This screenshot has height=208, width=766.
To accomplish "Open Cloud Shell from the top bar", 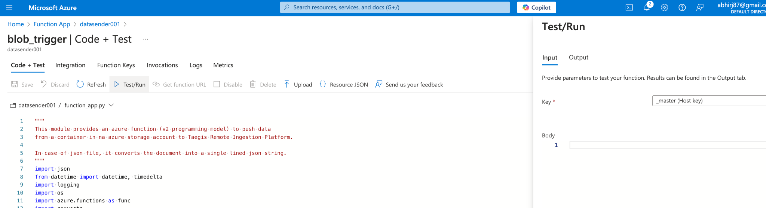I will (629, 7).
